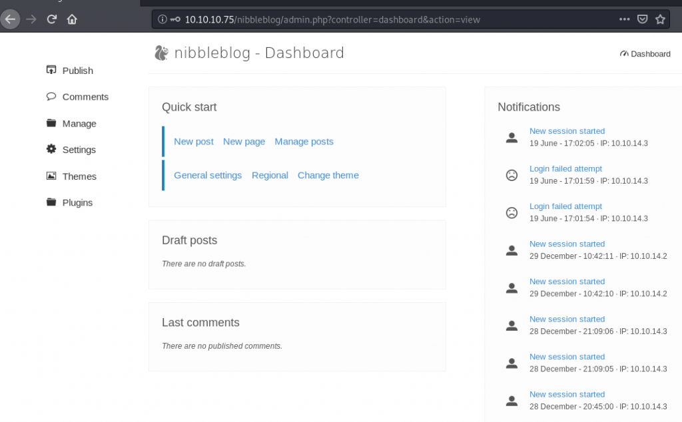Open the Themes menu
The height and width of the screenshot is (422, 682).
tap(79, 176)
